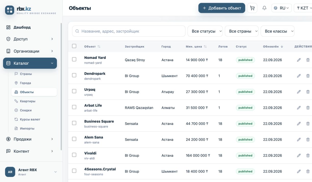Viewport: 312px width, 182px height.
Task: Edit Business Square pencil icon
Action: (299, 124)
